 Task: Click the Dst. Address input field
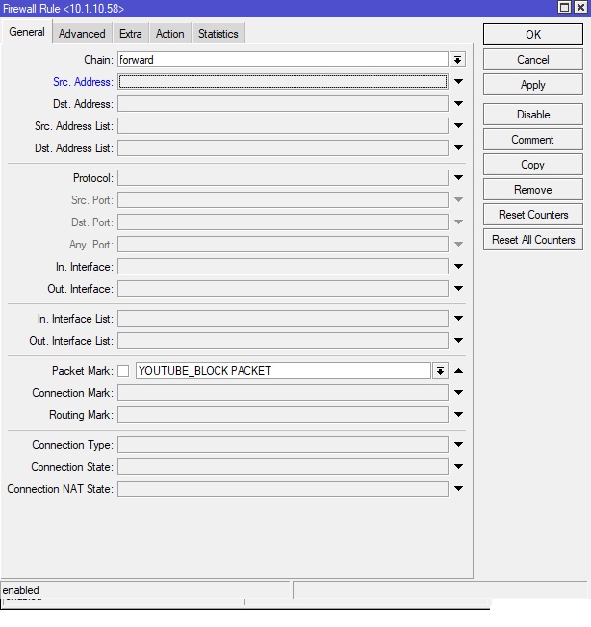point(283,104)
